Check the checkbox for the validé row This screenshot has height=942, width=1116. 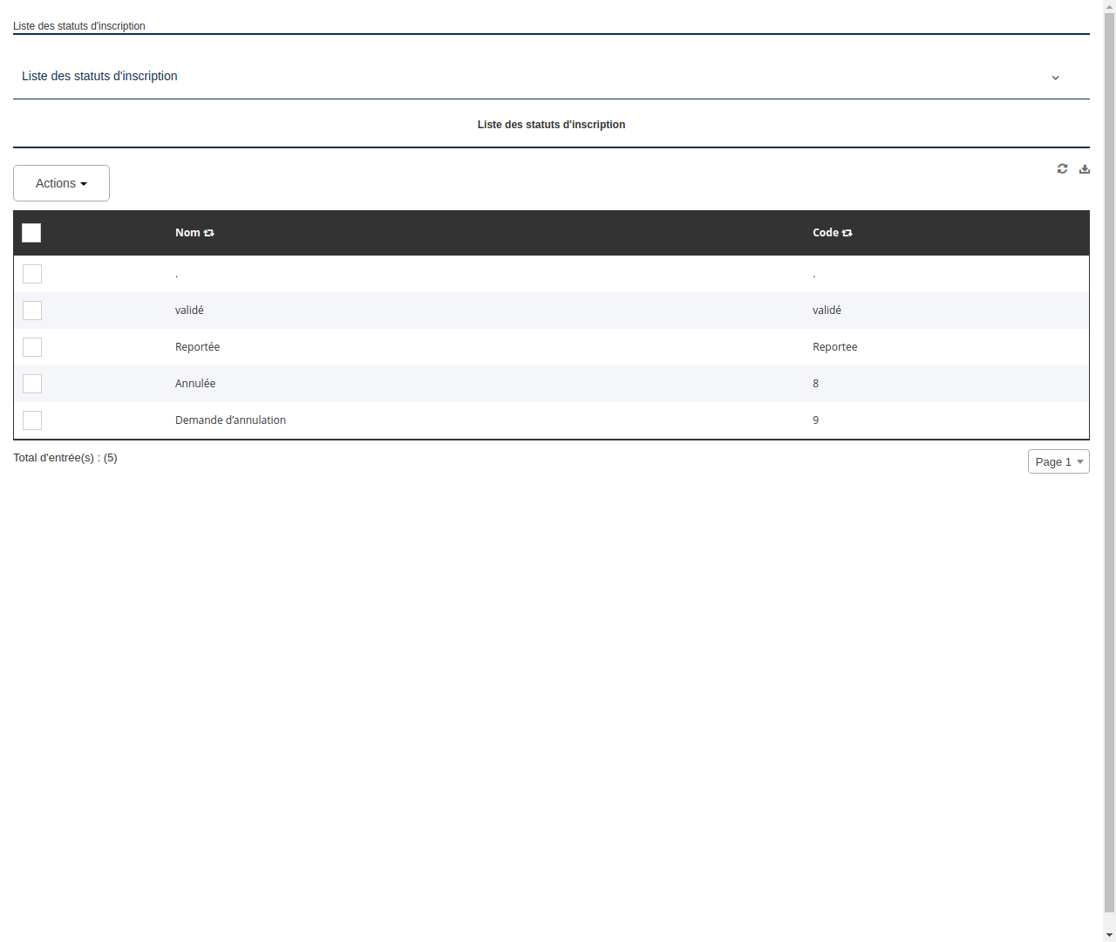pos(32,310)
